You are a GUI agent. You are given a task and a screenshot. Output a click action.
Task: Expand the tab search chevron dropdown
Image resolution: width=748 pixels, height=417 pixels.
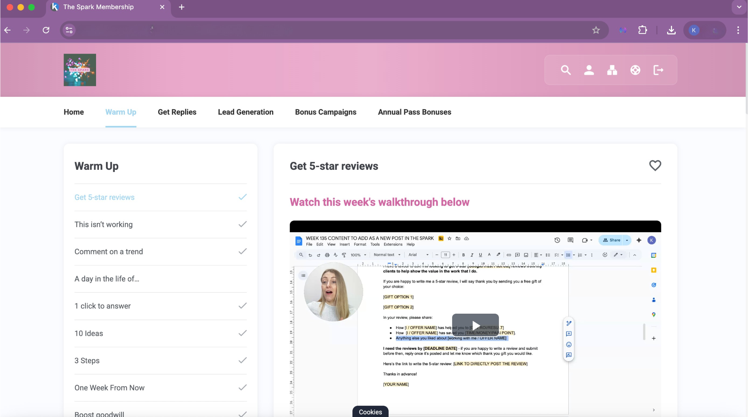pyautogui.click(x=739, y=7)
